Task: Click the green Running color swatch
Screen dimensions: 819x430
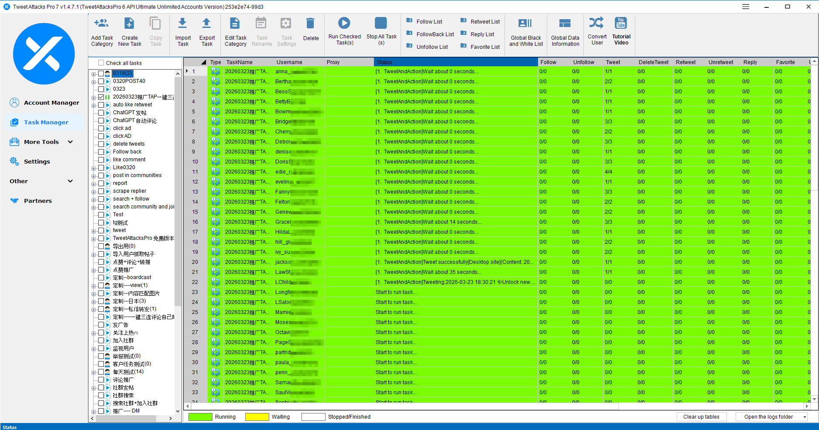Action: (x=200, y=417)
